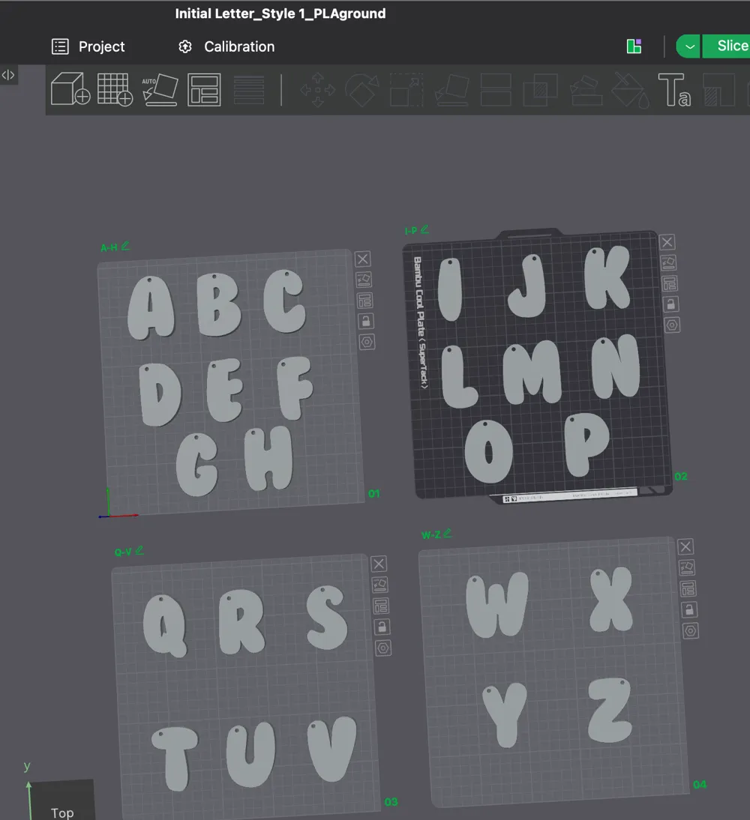Select the Rotate tool
750x820 pixels.
pos(362,90)
